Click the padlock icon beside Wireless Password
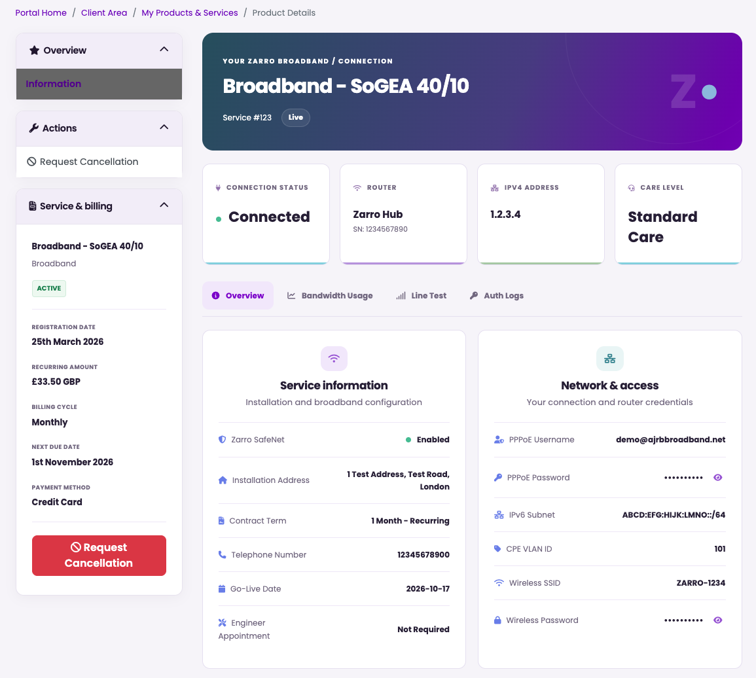Screen dimensions: 756x678 pyautogui.click(x=497, y=620)
